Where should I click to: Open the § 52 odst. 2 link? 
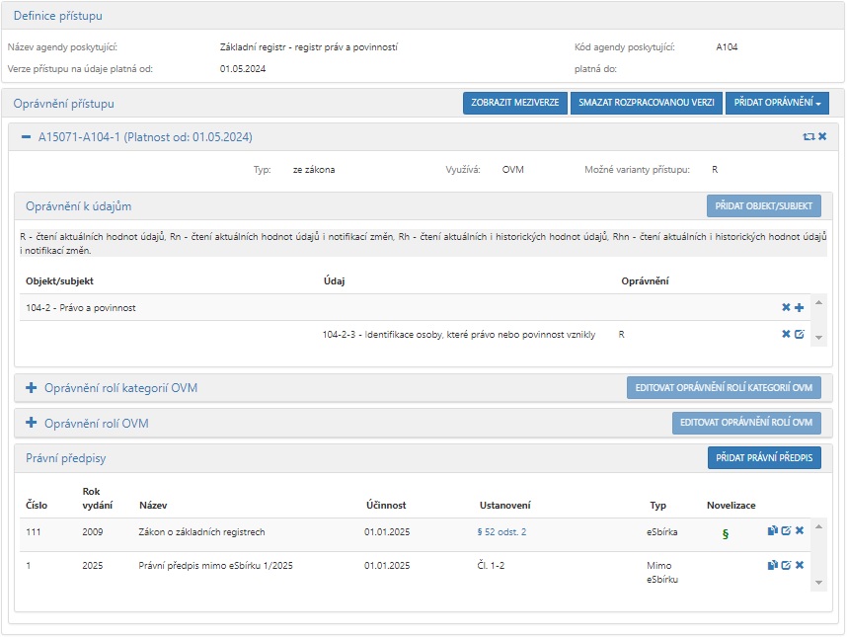tap(500, 532)
